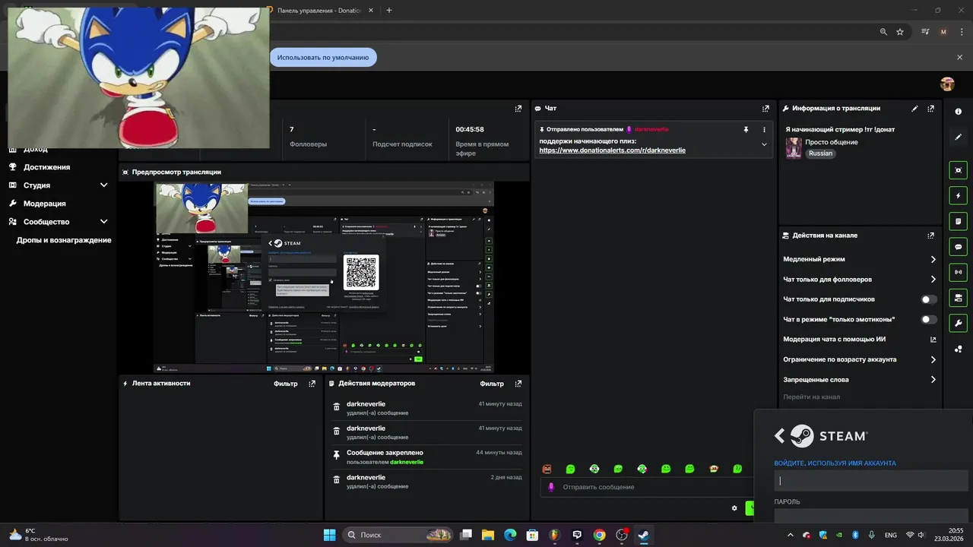The width and height of the screenshot is (973, 547).
Task: Open the info quick action in right sidebar
Action: (958, 112)
